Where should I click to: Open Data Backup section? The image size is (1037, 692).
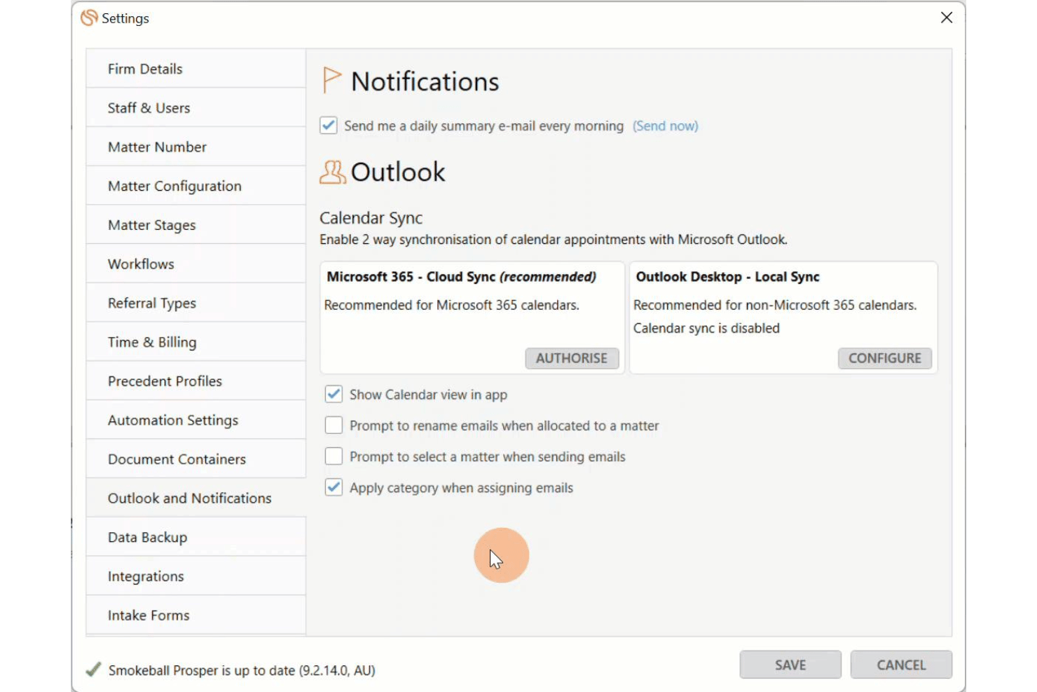pos(196,537)
